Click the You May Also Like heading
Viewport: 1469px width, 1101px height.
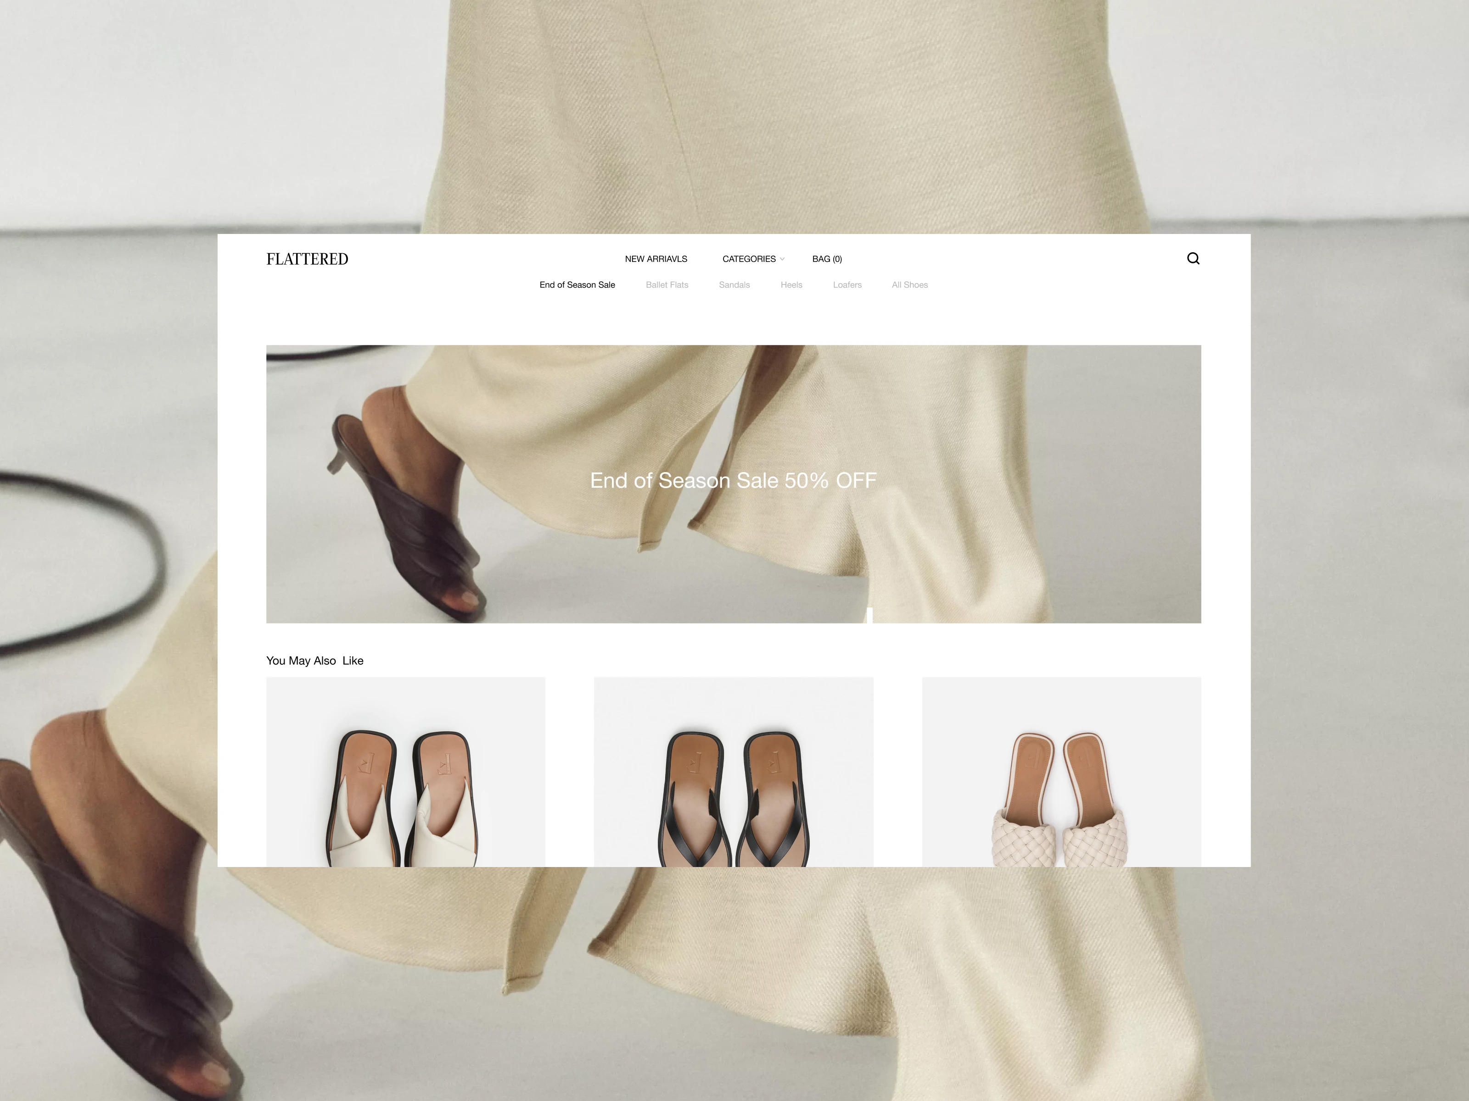click(315, 660)
